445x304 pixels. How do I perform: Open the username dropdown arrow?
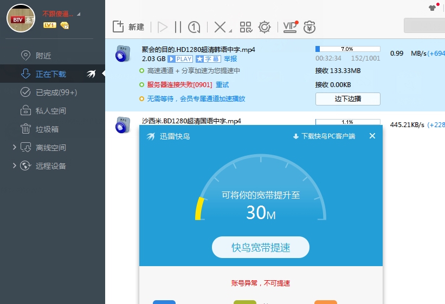pos(79,14)
